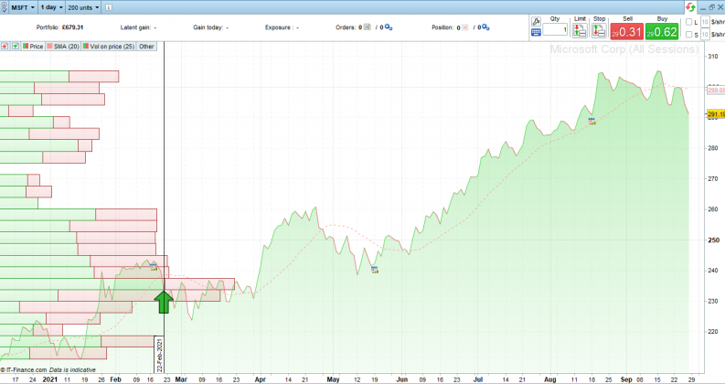
Task: Open the MSFT instrument dropdown
Action: point(23,7)
